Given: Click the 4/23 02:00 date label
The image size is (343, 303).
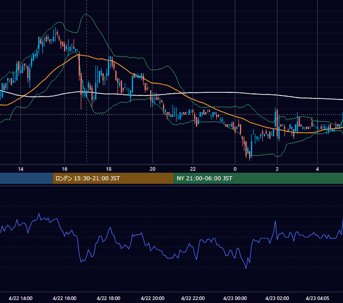Looking at the screenshot, I should [x=277, y=298].
